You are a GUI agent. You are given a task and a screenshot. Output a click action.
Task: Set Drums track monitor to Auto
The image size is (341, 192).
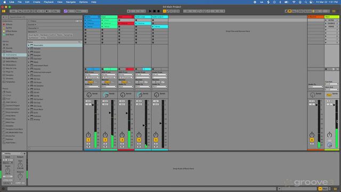point(91,82)
